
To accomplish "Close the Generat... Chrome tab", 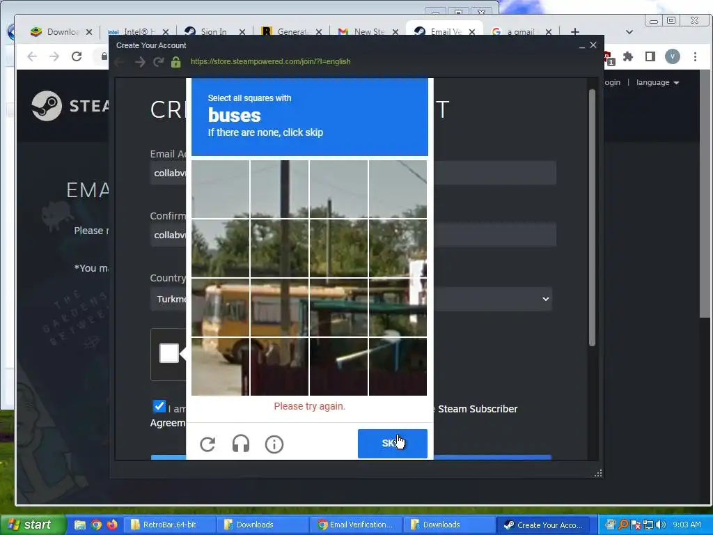I will coord(319,32).
